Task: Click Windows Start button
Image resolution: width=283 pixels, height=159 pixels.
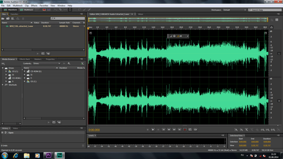Action: [x=4, y=155]
